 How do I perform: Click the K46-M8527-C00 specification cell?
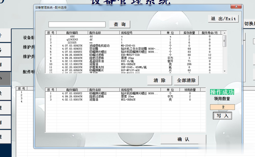tap(130, 55)
